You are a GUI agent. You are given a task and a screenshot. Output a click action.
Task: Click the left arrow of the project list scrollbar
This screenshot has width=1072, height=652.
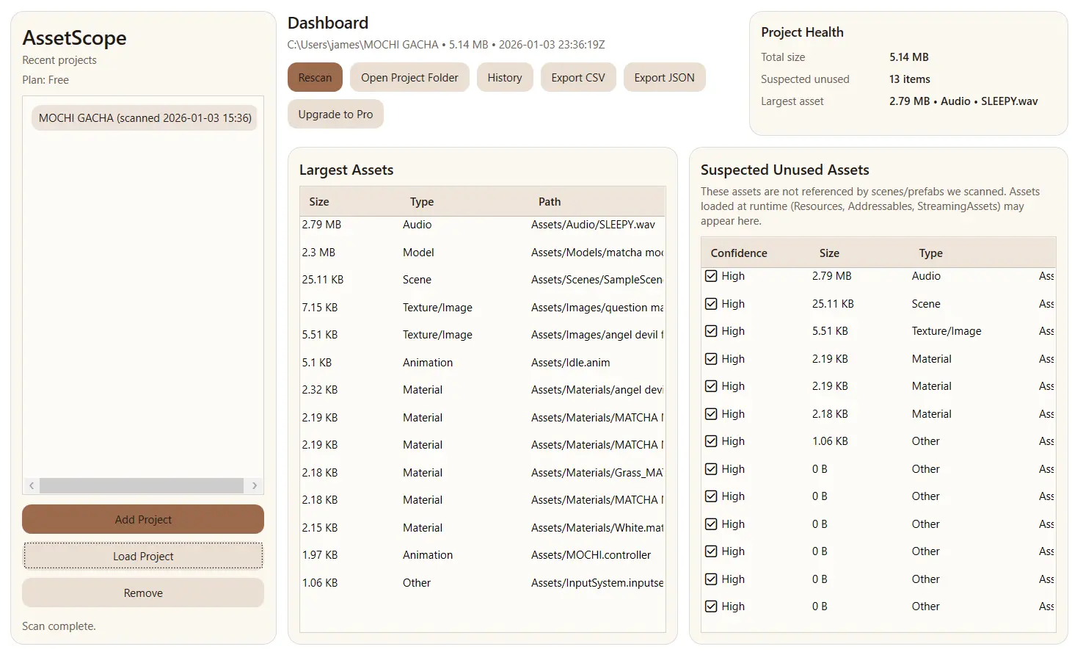pos(32,486)
